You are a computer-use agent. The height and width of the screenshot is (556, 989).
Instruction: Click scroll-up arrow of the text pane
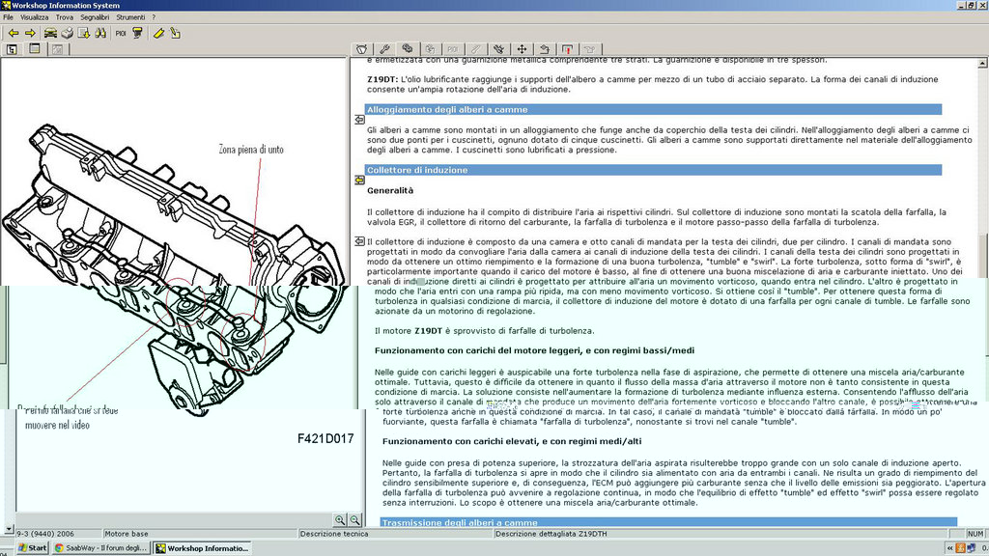982,63
